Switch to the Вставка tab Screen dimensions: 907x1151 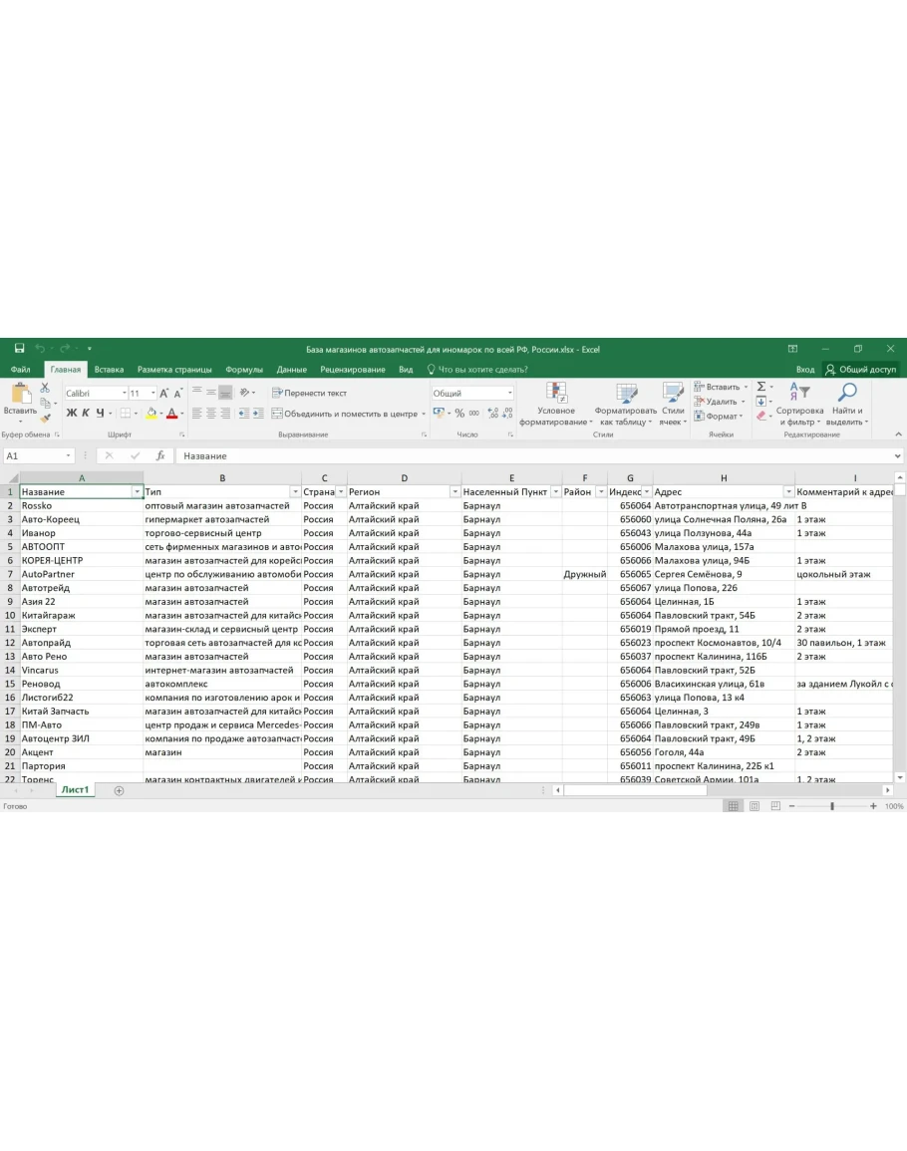(109, 370)
